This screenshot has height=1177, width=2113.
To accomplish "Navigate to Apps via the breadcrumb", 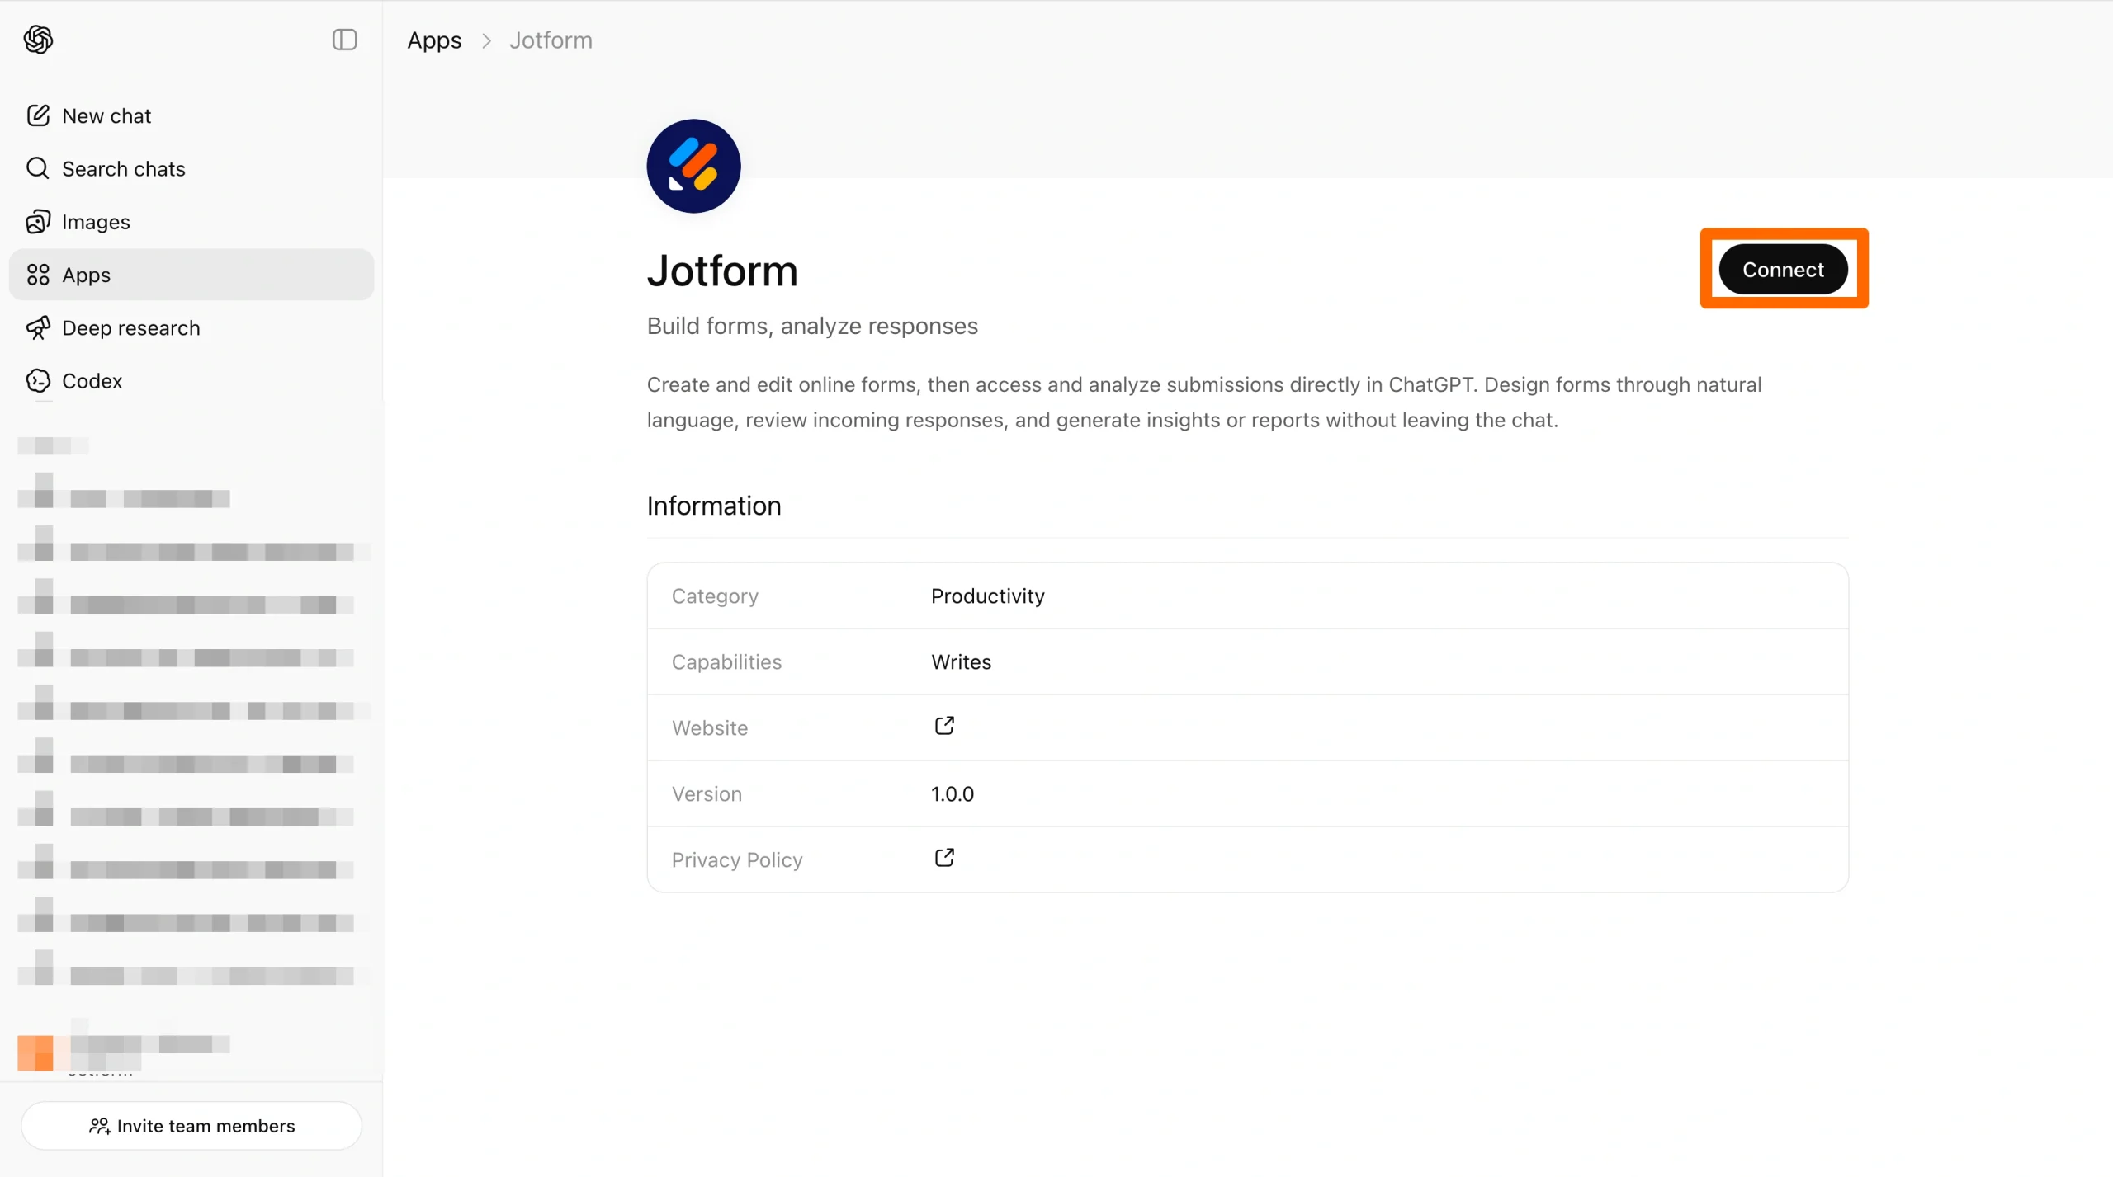I will 433,40.
